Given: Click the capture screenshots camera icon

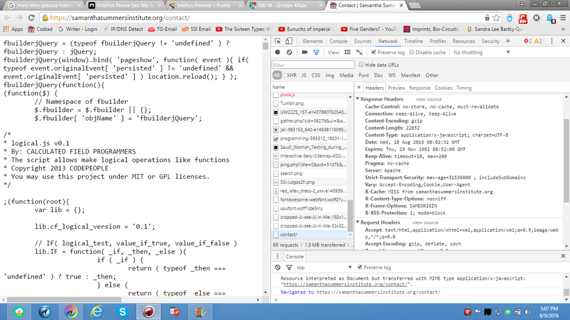Looking at the screenshot, I should 304,53.
